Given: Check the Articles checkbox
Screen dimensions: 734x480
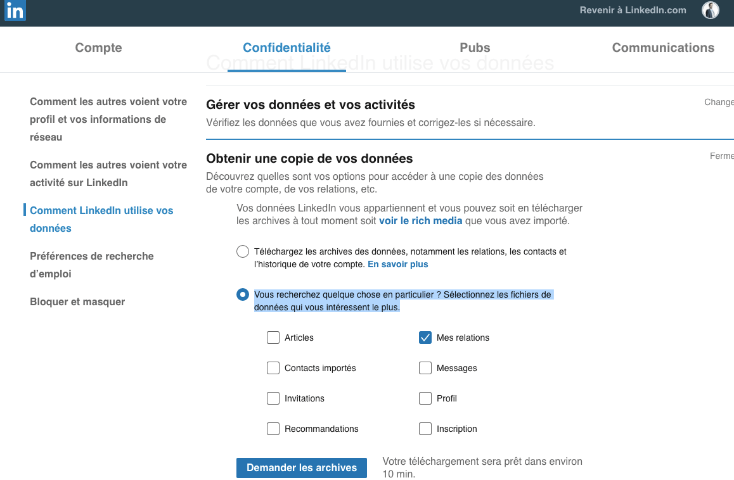Looking at the screenshot, I should point(273,338).
